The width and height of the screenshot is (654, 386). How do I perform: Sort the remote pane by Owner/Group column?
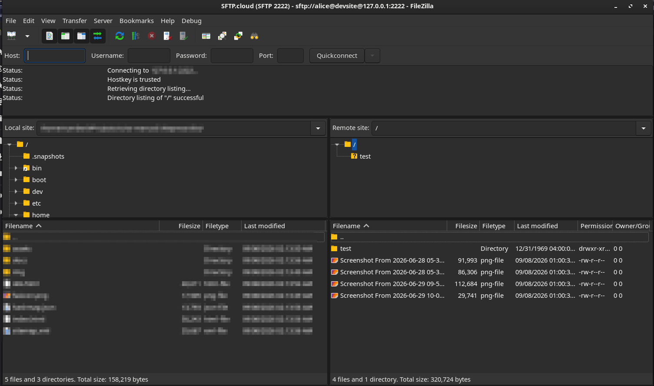point(632,226)
